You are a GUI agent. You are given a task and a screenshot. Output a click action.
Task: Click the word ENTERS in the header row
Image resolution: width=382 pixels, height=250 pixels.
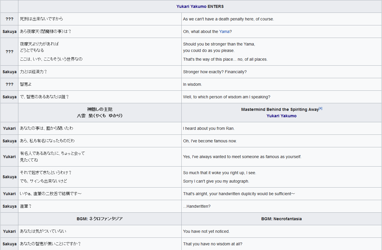click(x=216, y=6)
